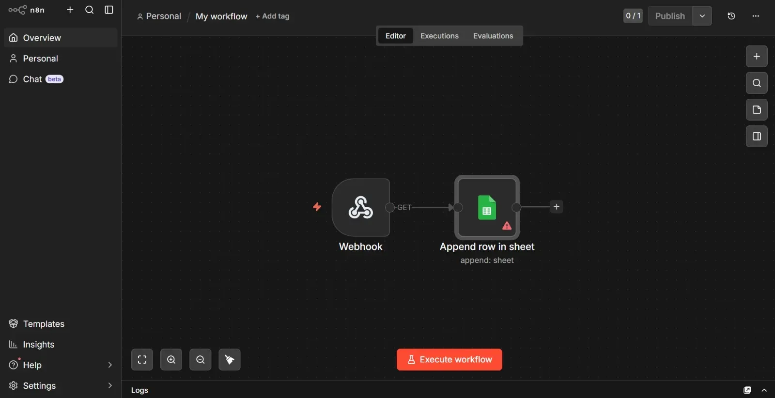Screen dimensions: 775x398
Task: Click the Add tag link
Action: [x=272, y=16]
